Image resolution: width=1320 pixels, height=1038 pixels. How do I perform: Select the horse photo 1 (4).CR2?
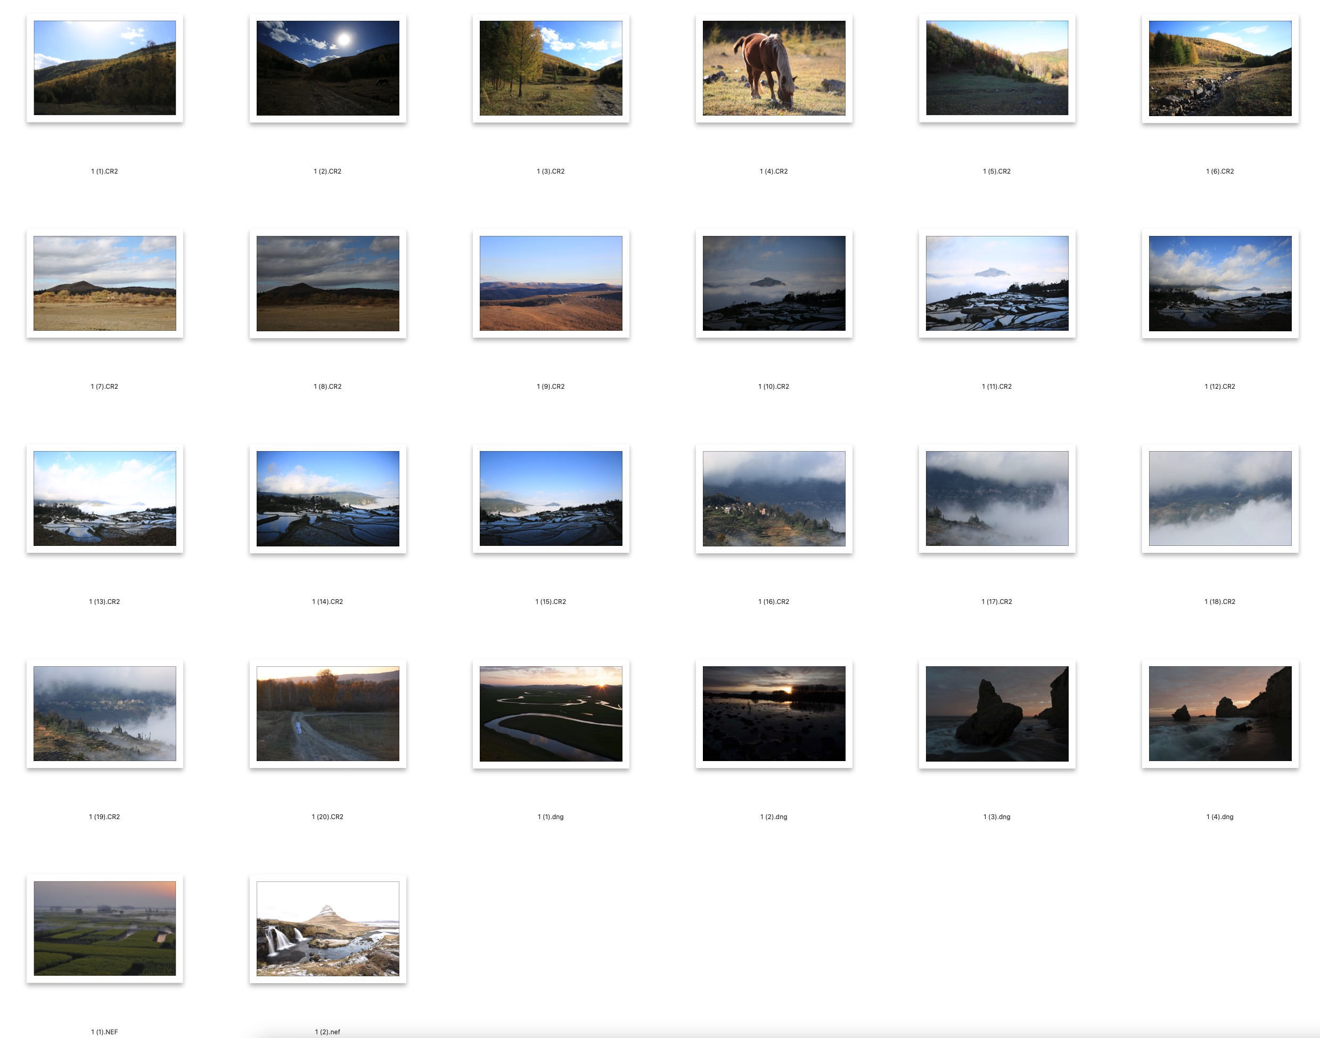(x=773, y=68)
